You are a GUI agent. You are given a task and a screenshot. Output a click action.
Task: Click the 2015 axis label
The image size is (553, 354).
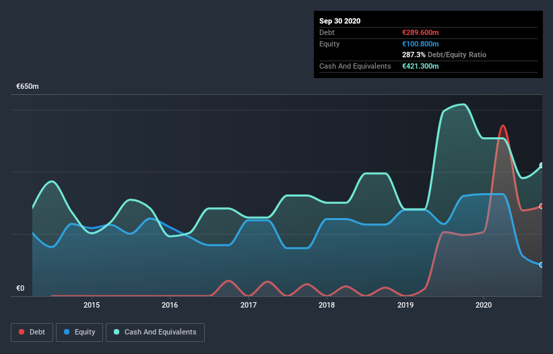point(92,305)
